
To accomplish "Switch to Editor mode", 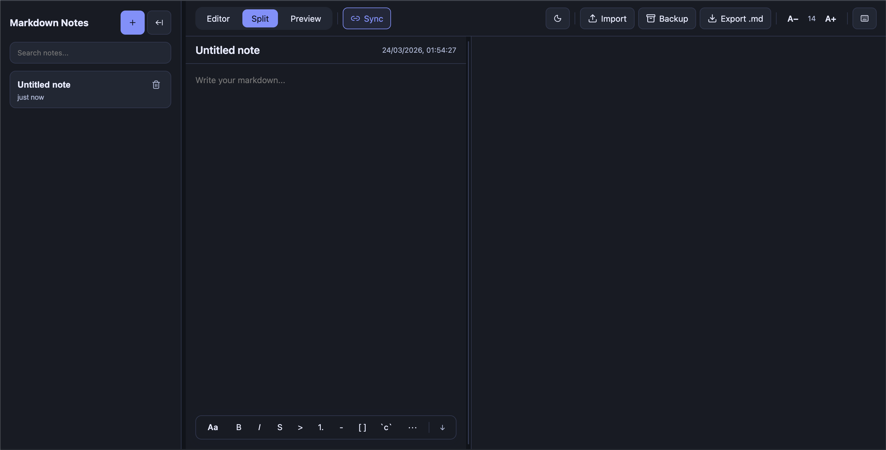I will click(218, 19).
